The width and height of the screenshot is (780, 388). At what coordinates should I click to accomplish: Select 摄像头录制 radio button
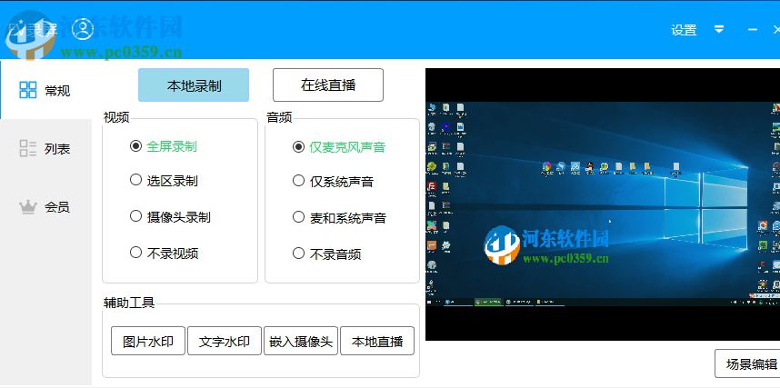(170, 216)
